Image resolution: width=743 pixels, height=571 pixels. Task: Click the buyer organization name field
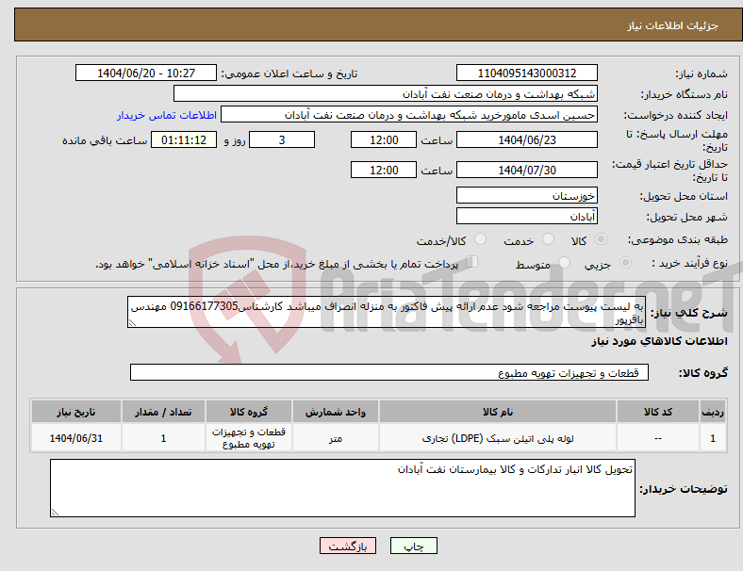[386, 93]
